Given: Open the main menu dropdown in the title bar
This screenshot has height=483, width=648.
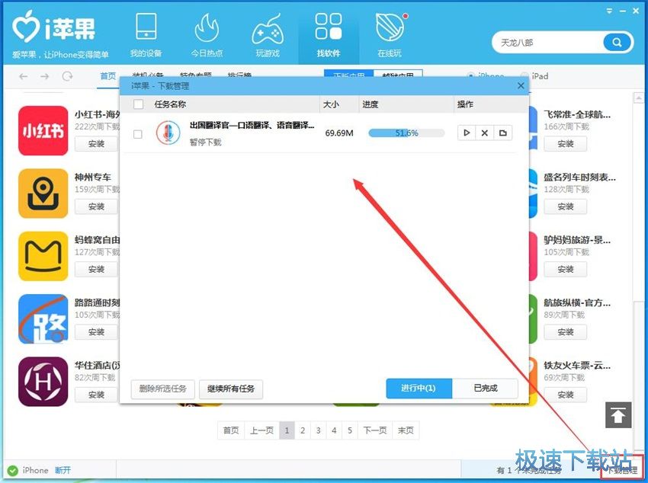Looking at the screenshot, I should [610, 11].
